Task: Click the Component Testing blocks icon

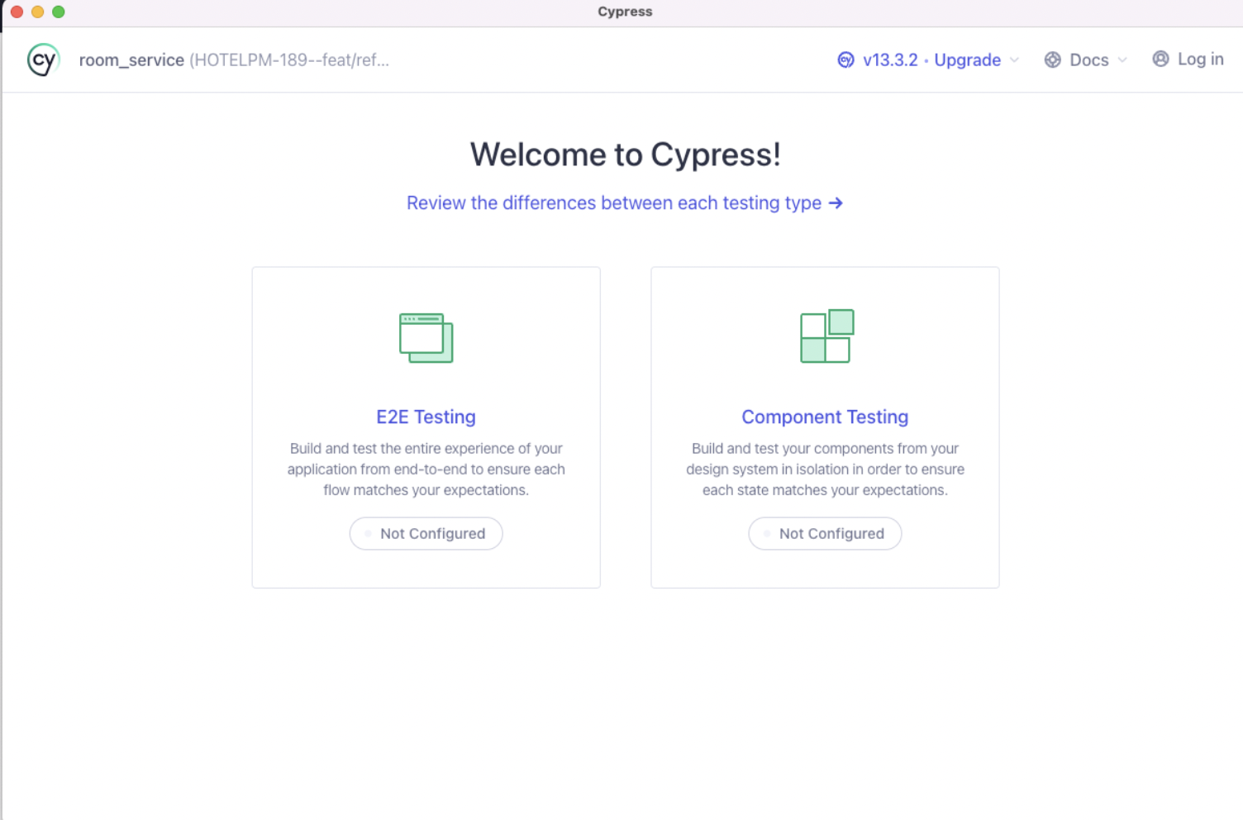Action: 826,336
